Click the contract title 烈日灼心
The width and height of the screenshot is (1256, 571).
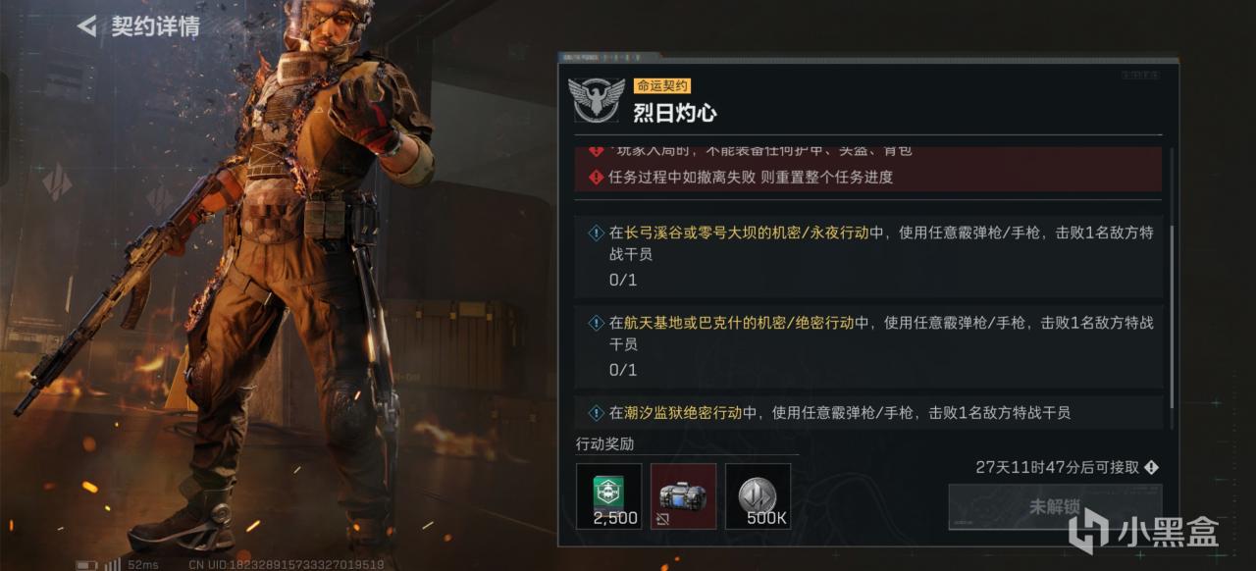pyautogui.click(x=675, y=113)
